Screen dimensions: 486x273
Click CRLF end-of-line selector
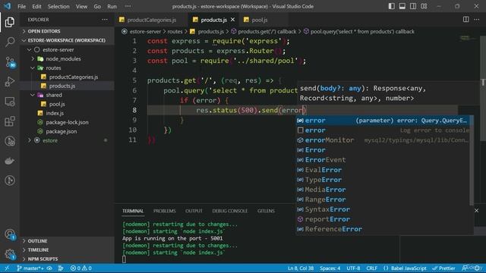371,268
